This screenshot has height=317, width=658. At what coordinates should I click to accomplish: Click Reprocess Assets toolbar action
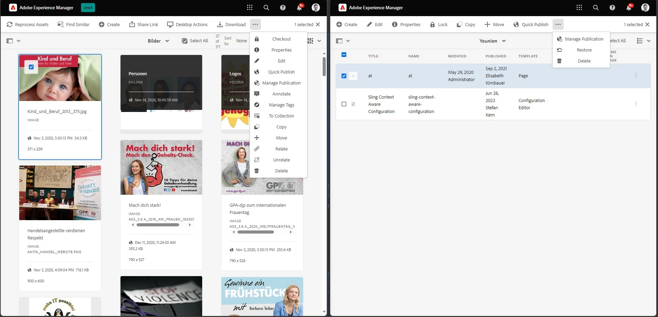[x=27, y=24]
